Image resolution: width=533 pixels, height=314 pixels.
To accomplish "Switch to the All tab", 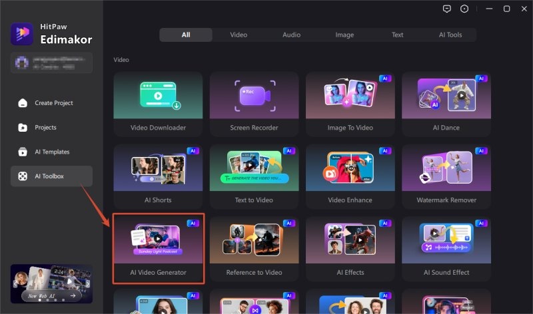I will point(186,35).
